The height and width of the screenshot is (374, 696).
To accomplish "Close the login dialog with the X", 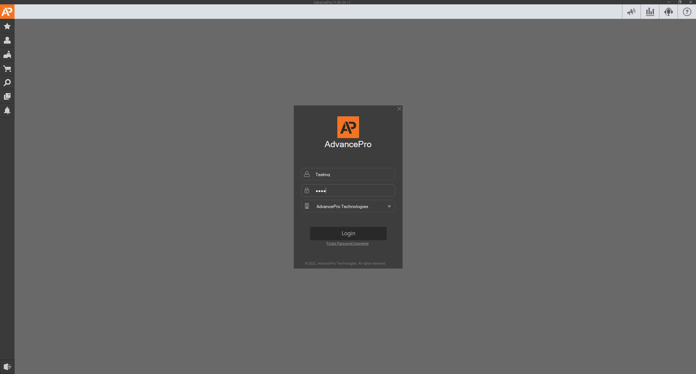I will coord(399,109).
